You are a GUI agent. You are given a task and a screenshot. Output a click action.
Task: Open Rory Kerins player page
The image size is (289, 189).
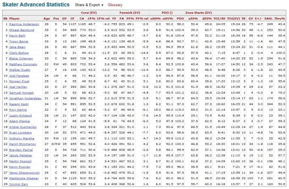coord(18,110)
